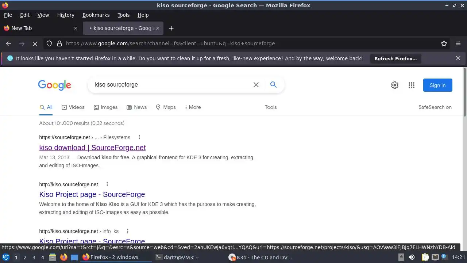Open the network tray icon

click(x=435, y=258)
